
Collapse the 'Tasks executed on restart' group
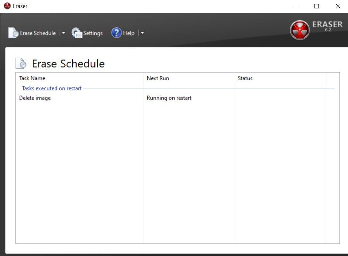point(52,88)
